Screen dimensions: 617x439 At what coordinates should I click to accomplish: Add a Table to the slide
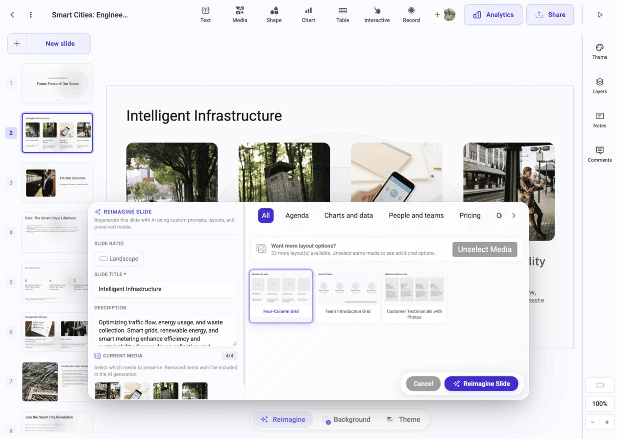343,14
